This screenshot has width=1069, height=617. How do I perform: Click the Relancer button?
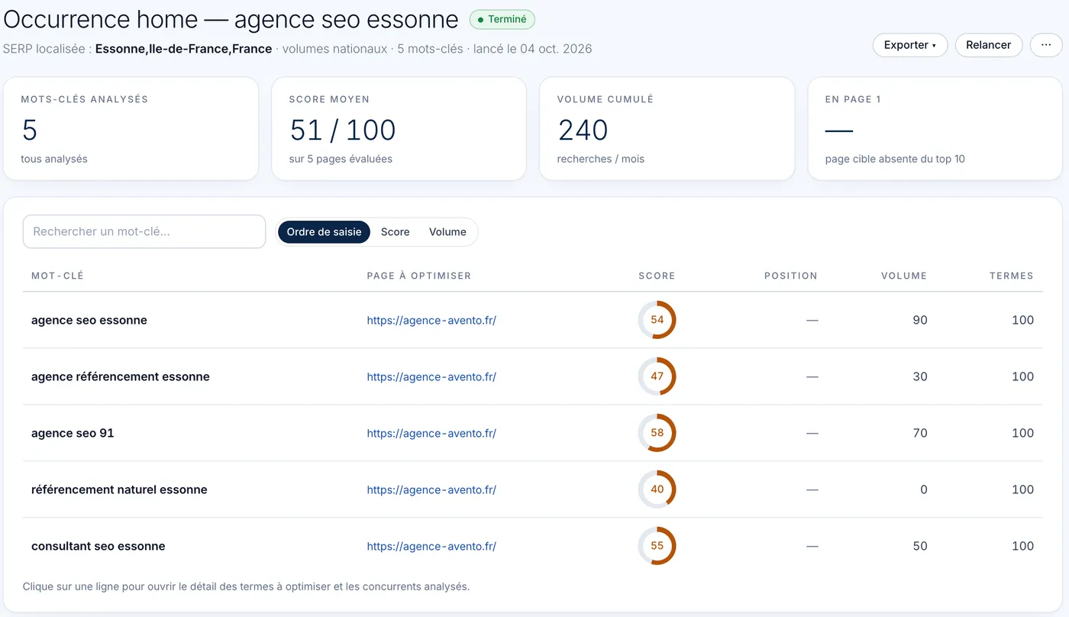click(x=988, y=45)
